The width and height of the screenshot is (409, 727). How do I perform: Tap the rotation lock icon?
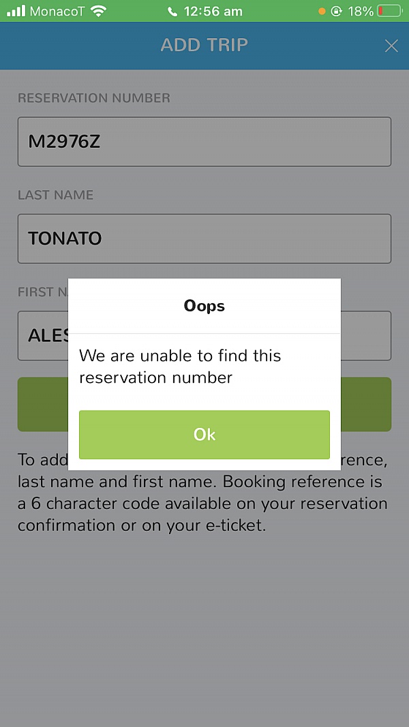point(336,12)
